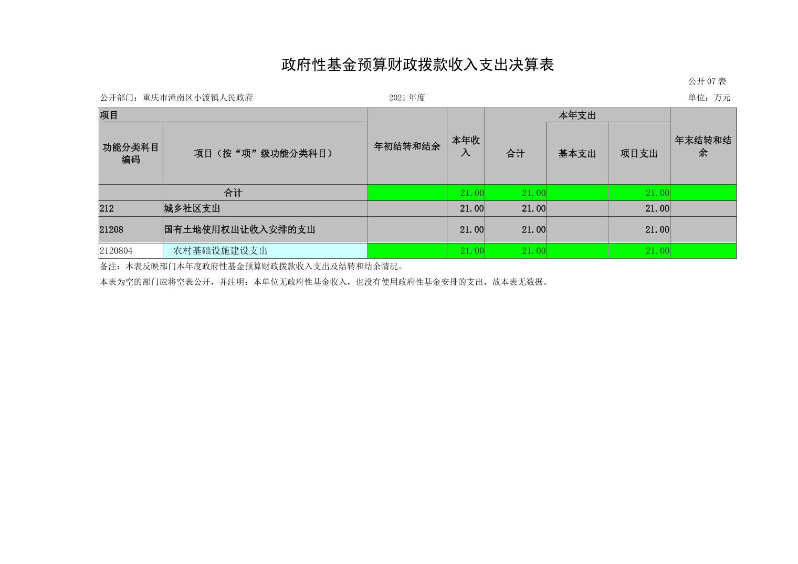Click the department text 重庆市潼南区小渡镇人民政府
The image size is (798, 564).
tap(198, 98)
